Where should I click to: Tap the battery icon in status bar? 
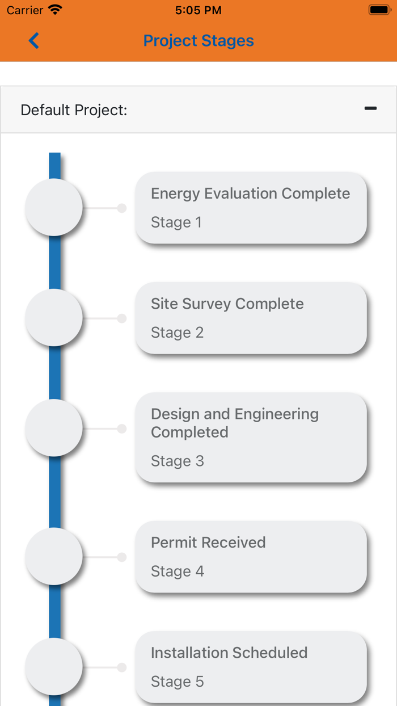(379, 10)
